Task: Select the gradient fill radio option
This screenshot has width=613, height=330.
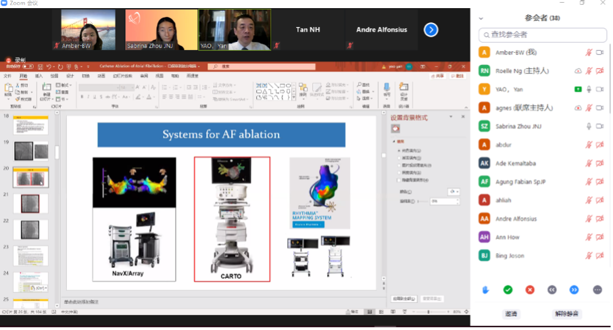Action: 399,158
